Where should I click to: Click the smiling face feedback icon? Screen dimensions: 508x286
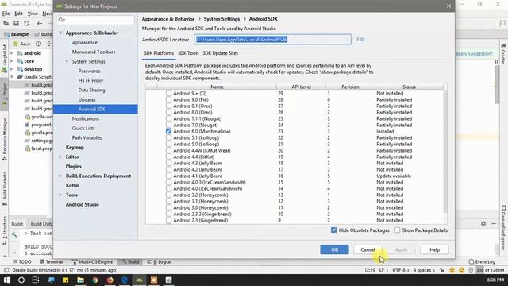click(x=452, y=270)
